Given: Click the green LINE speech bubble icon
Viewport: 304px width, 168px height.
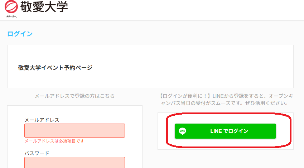Looking at the screenshot, I should click(183, 131).
